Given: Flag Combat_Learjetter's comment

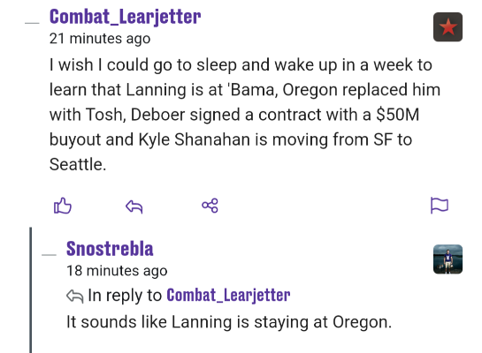Looking at the screenshot, I should tap(440, 205).
